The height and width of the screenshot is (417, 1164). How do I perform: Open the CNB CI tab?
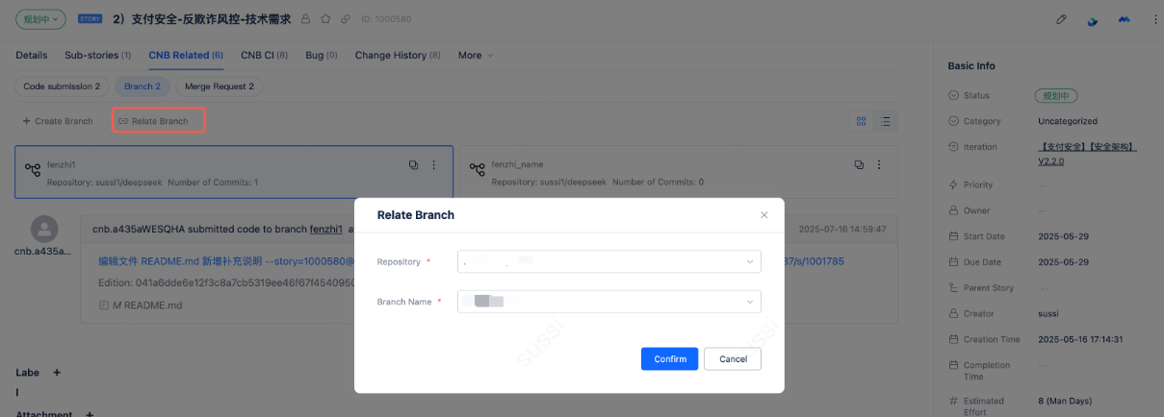coord(264,56)
